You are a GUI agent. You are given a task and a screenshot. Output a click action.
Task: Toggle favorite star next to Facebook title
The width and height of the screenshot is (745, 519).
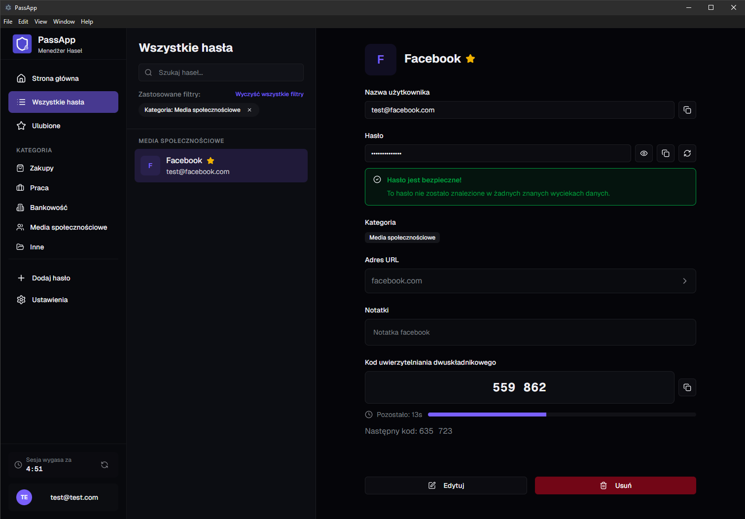pyautogui.click(x=470, y=59)
